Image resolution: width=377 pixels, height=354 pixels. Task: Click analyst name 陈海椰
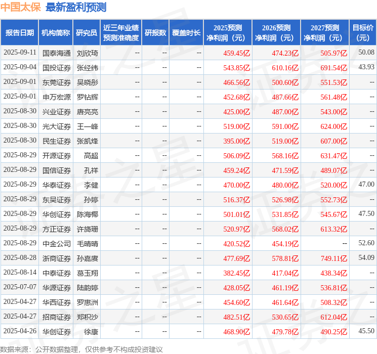tap(87, 214)
